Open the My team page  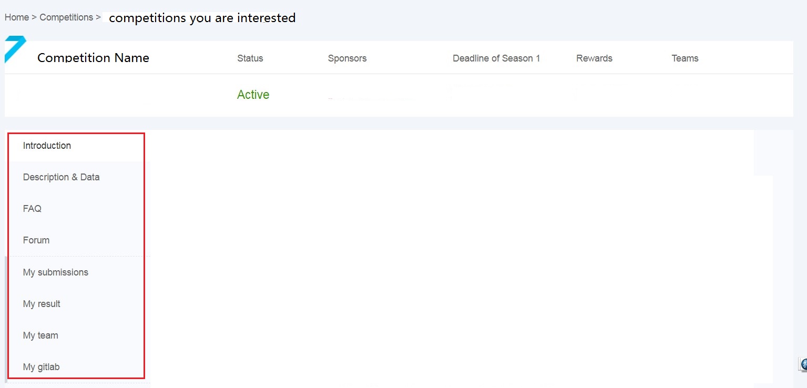click(x=40, y=335)
